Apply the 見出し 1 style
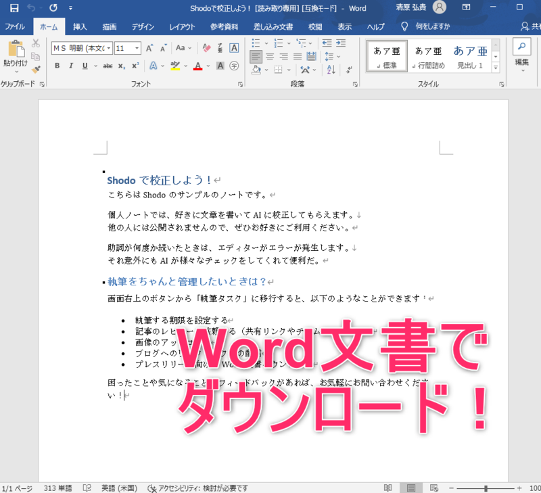This screenshot has width=541, height=493. (x=470, y=56)
